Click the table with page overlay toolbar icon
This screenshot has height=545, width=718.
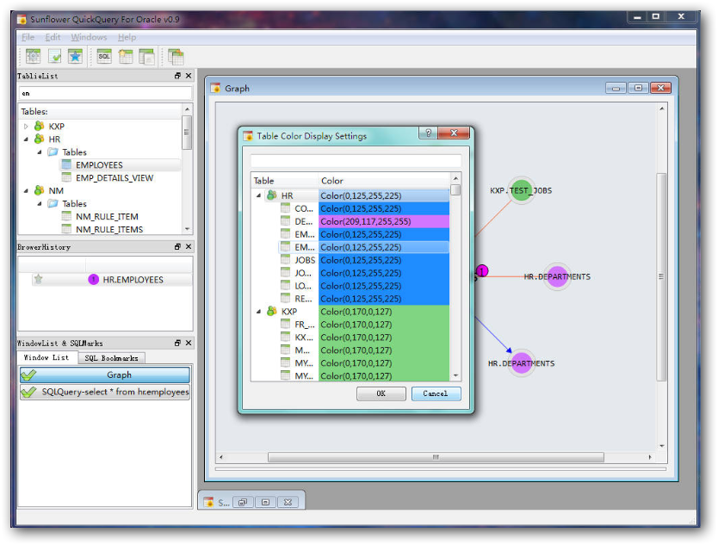pyautogui.click(x=146, y=56)
